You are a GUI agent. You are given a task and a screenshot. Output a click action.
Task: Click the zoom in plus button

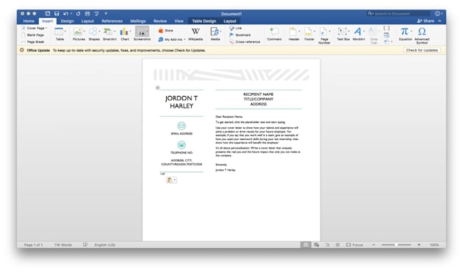419,245
